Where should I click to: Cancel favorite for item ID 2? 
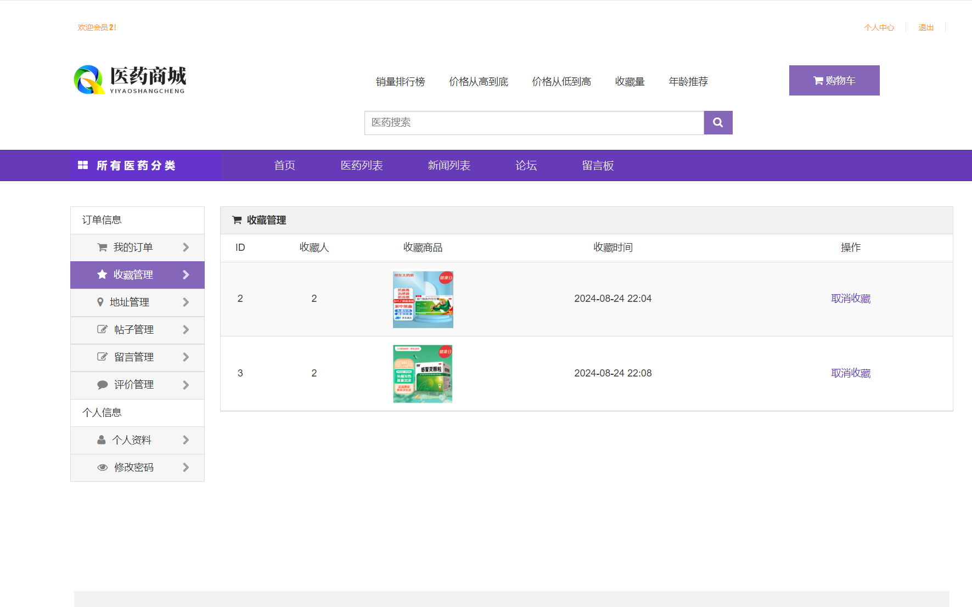pyautogui.click(x=851, y=299)
